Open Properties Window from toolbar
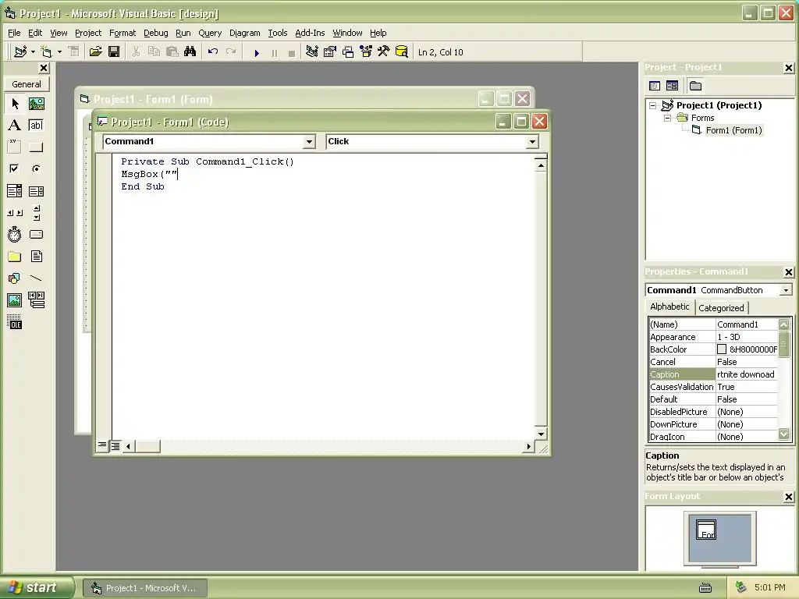This screenshot has height=599, width=799. (x=330, y=52)
